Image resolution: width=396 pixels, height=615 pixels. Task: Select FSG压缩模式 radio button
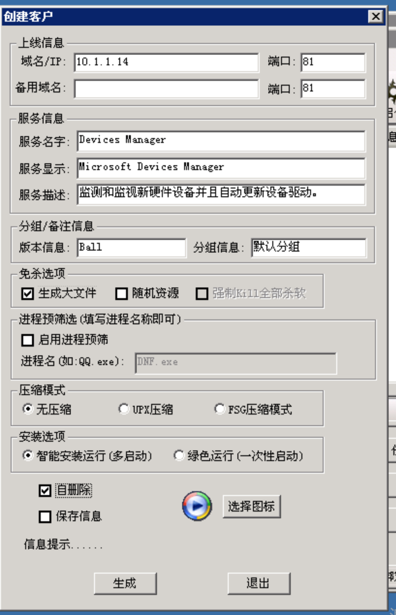coord(220,409)
